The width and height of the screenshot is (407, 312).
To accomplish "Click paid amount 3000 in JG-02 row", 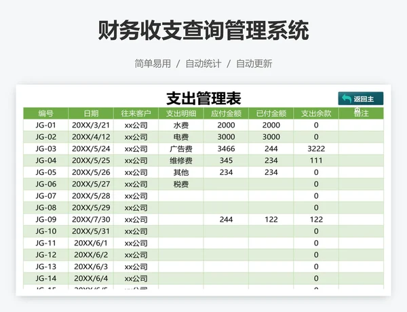I will tap(271, 137).
